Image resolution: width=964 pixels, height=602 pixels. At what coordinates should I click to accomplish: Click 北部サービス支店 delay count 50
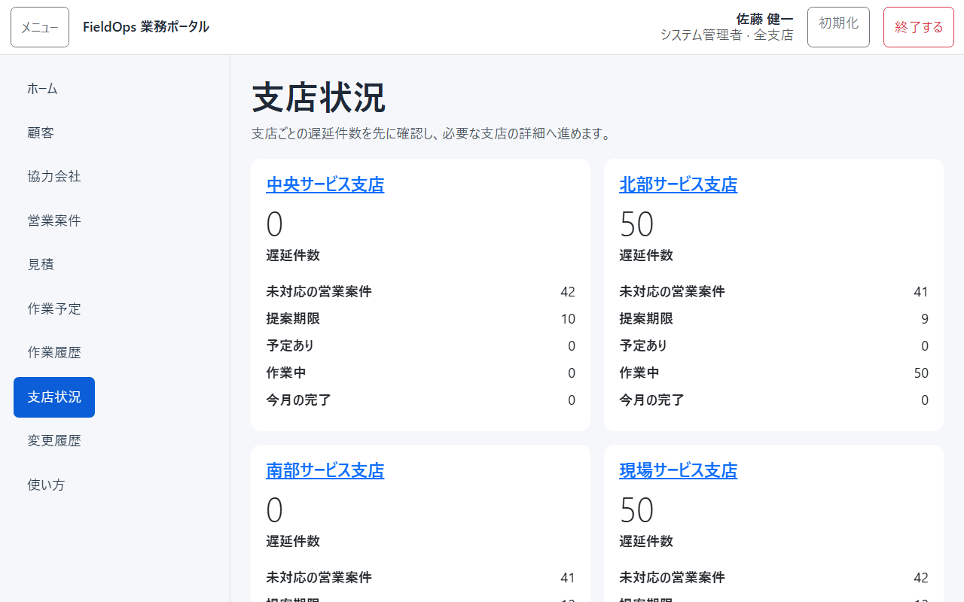point(636,224)
